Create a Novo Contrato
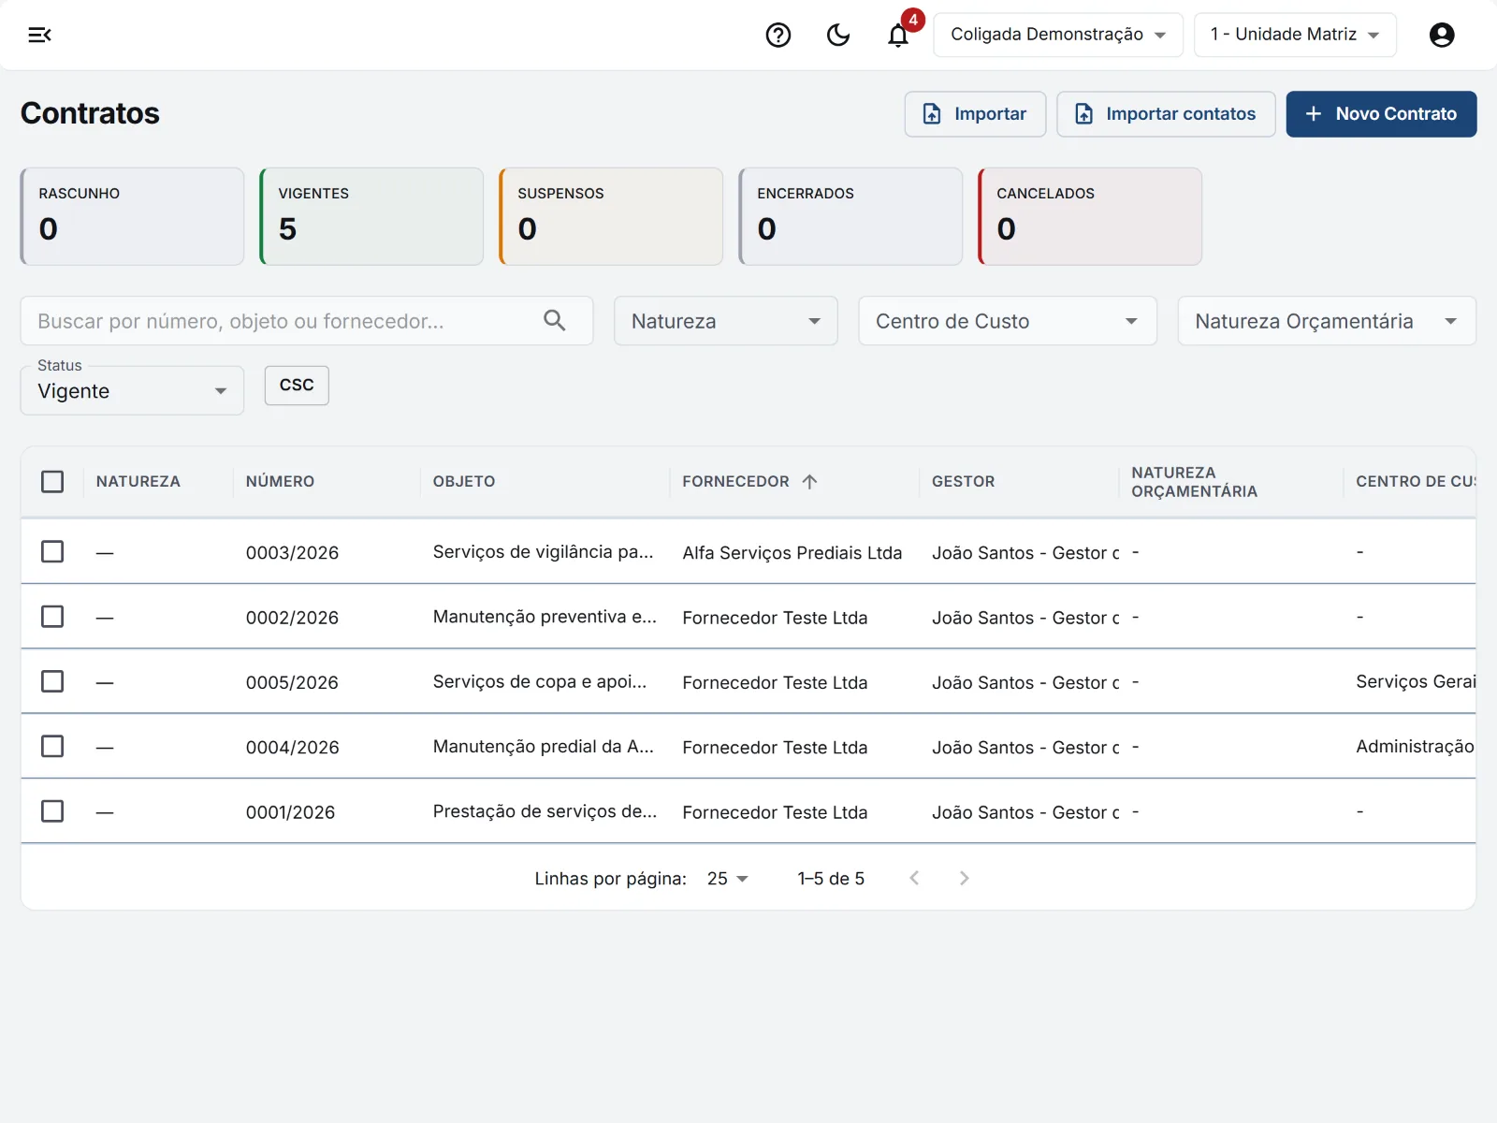Viewport: 1497px width, 1123px height. coord(1381,114)
